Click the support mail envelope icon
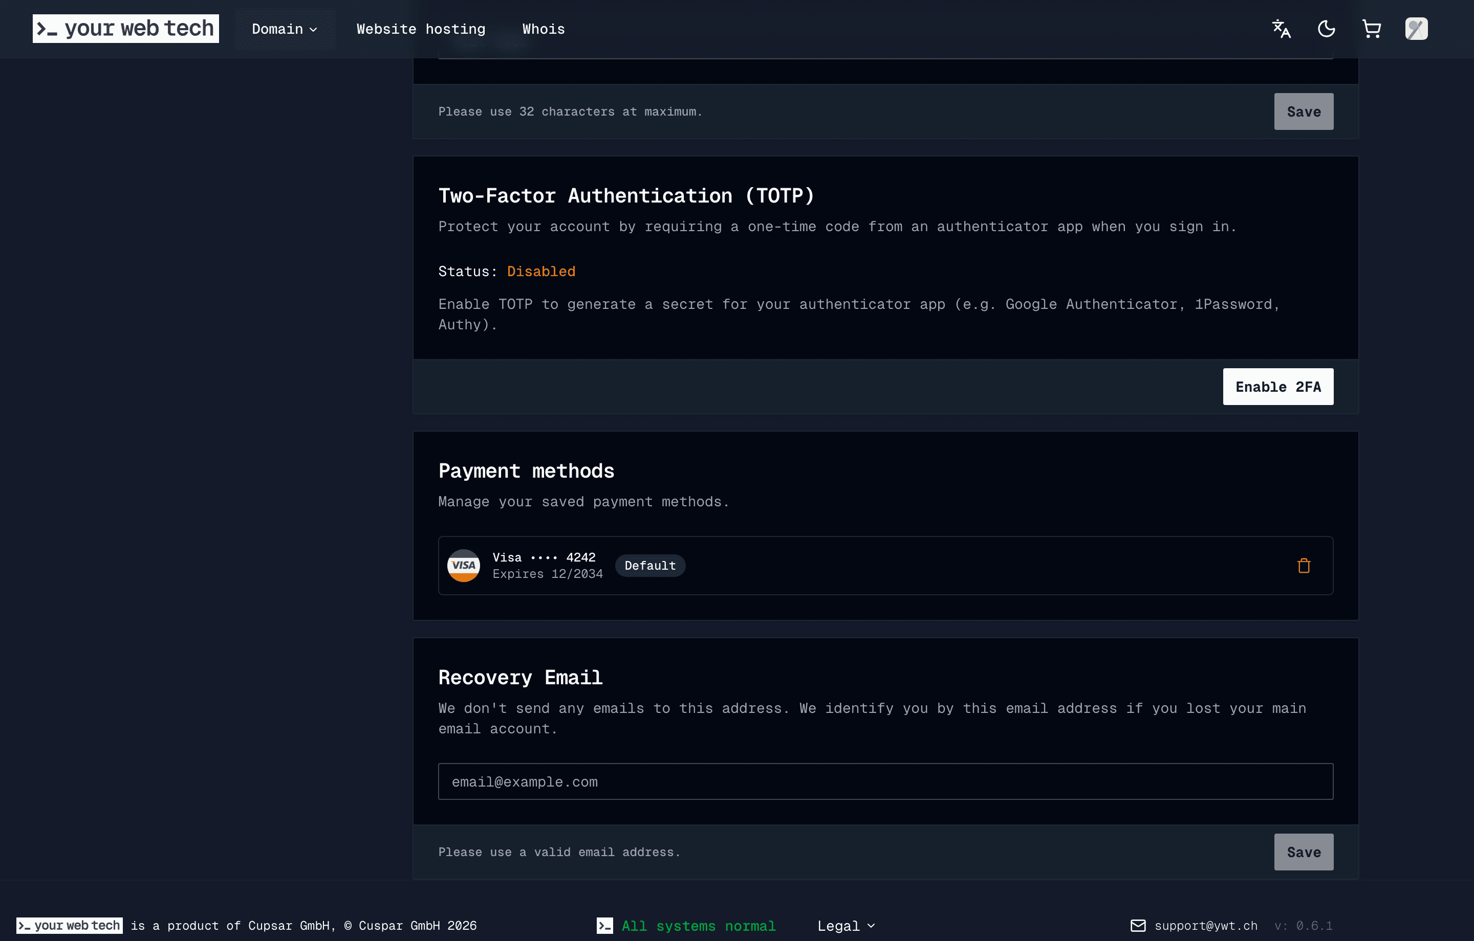This screenshot has width=1474, height=941. tap(1138, 926)
